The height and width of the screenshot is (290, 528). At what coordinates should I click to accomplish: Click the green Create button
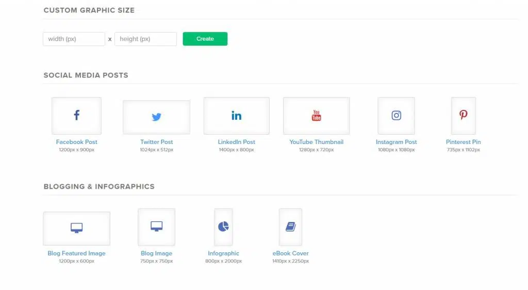click(205, 39)
